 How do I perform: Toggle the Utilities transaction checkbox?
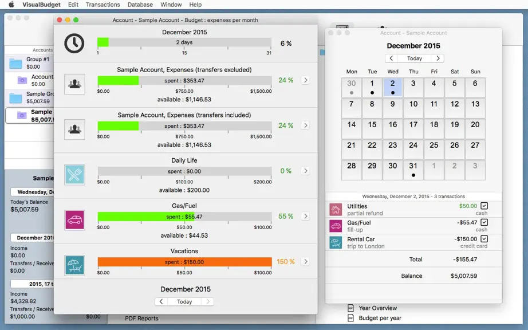(484, 206)
